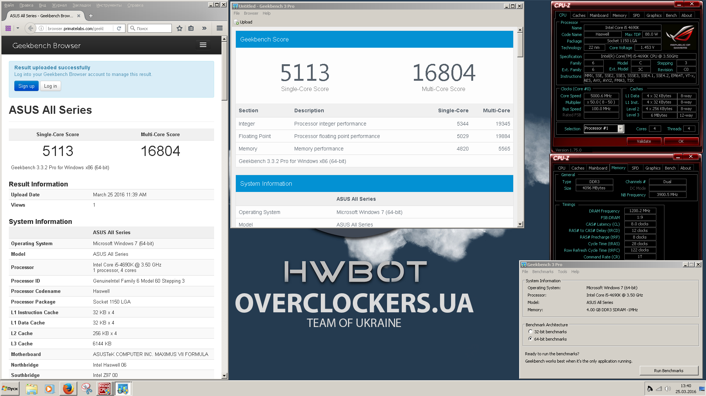Select 64-bit benchmarks radio option
The height and width of the screenshot is (396, 706).
point(530,339)
